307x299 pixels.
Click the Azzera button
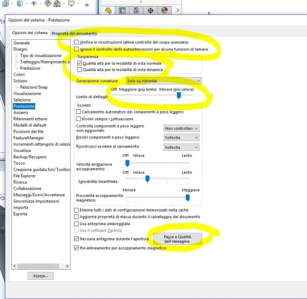point(41,276)
